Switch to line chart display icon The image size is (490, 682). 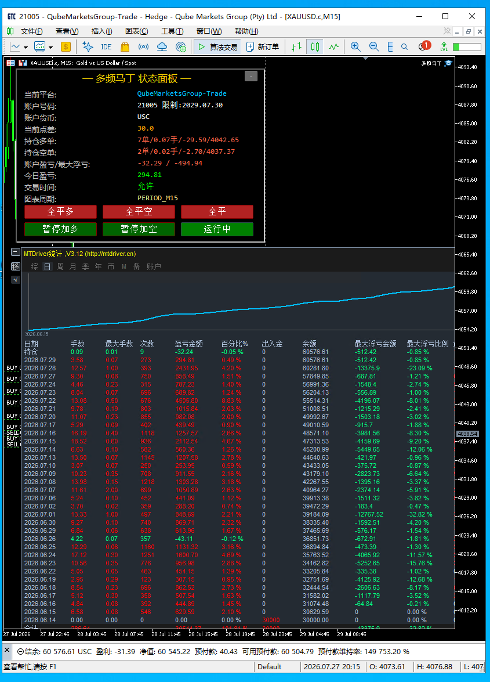333,47
